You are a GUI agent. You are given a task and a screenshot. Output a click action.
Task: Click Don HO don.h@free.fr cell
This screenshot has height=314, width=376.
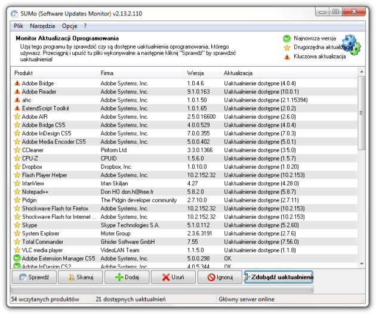pyautogui.click(x=127, y=192)
